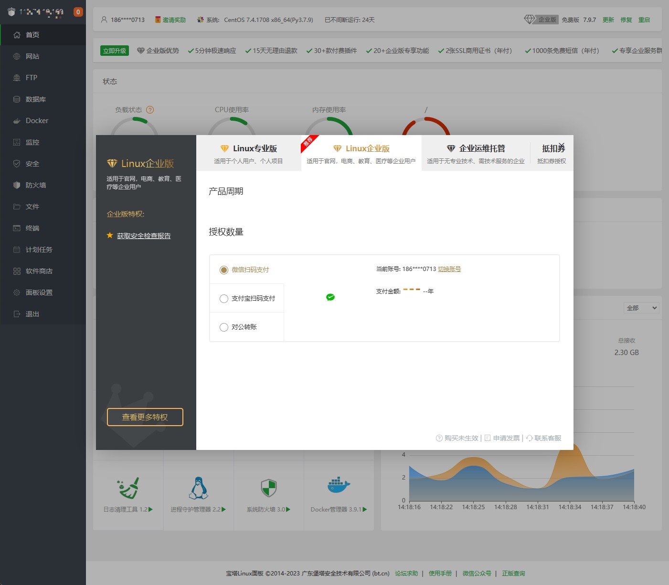Click the 进程守护管理器 penguin icon
669x585 pixels.
[198, 488]
